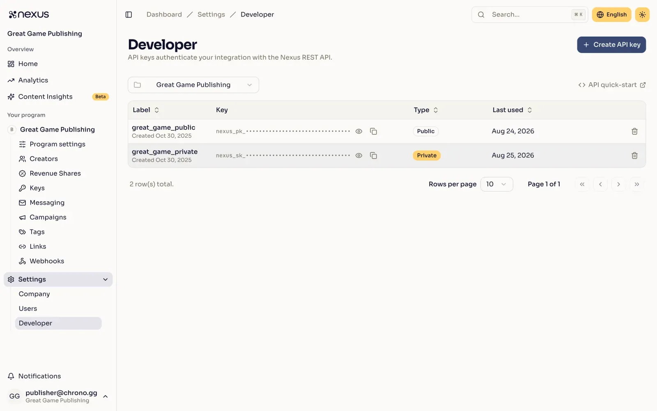Go to previous page arrow
The image size is (657, 411).
coord(600,184)
